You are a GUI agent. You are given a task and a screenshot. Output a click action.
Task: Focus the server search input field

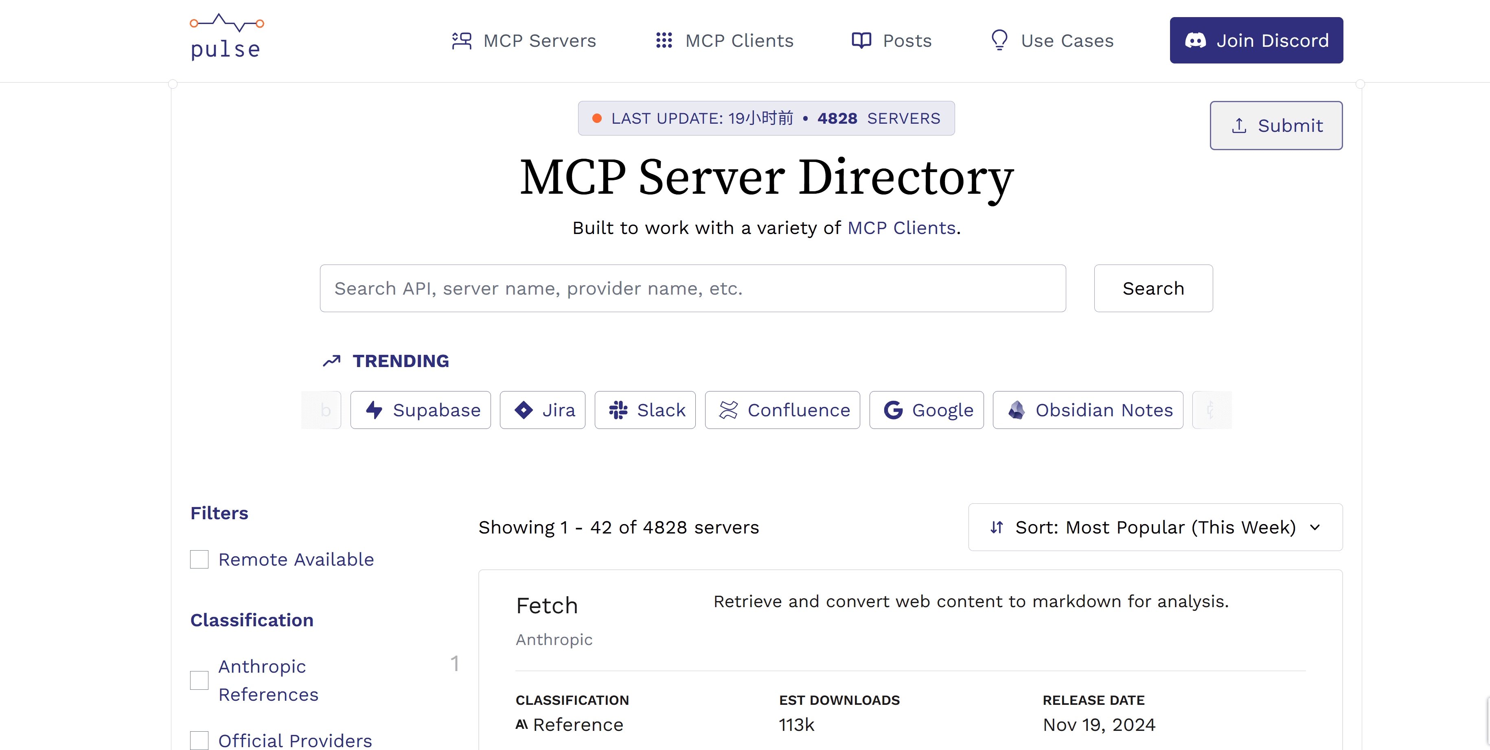pos(692,289)
